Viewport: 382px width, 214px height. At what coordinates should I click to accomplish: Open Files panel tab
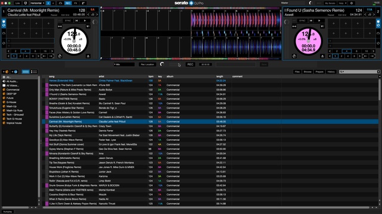[297, 71]
